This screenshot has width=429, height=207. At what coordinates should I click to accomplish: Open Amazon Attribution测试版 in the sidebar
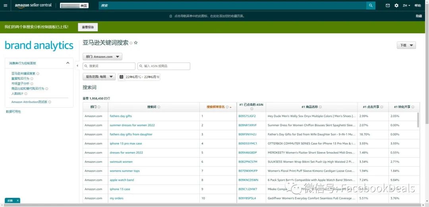tap(29, 102)
